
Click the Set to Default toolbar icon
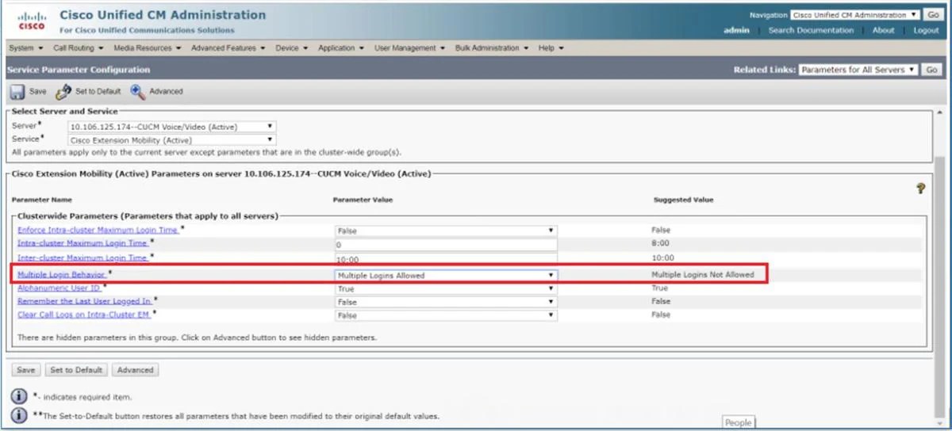[x=63, y=92]
